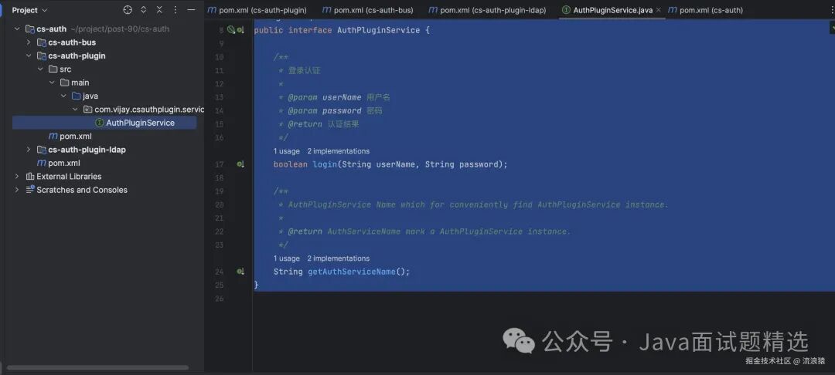Collapse the src folder
The width and height of the screenshot is (835, 375).
(40, 69)
